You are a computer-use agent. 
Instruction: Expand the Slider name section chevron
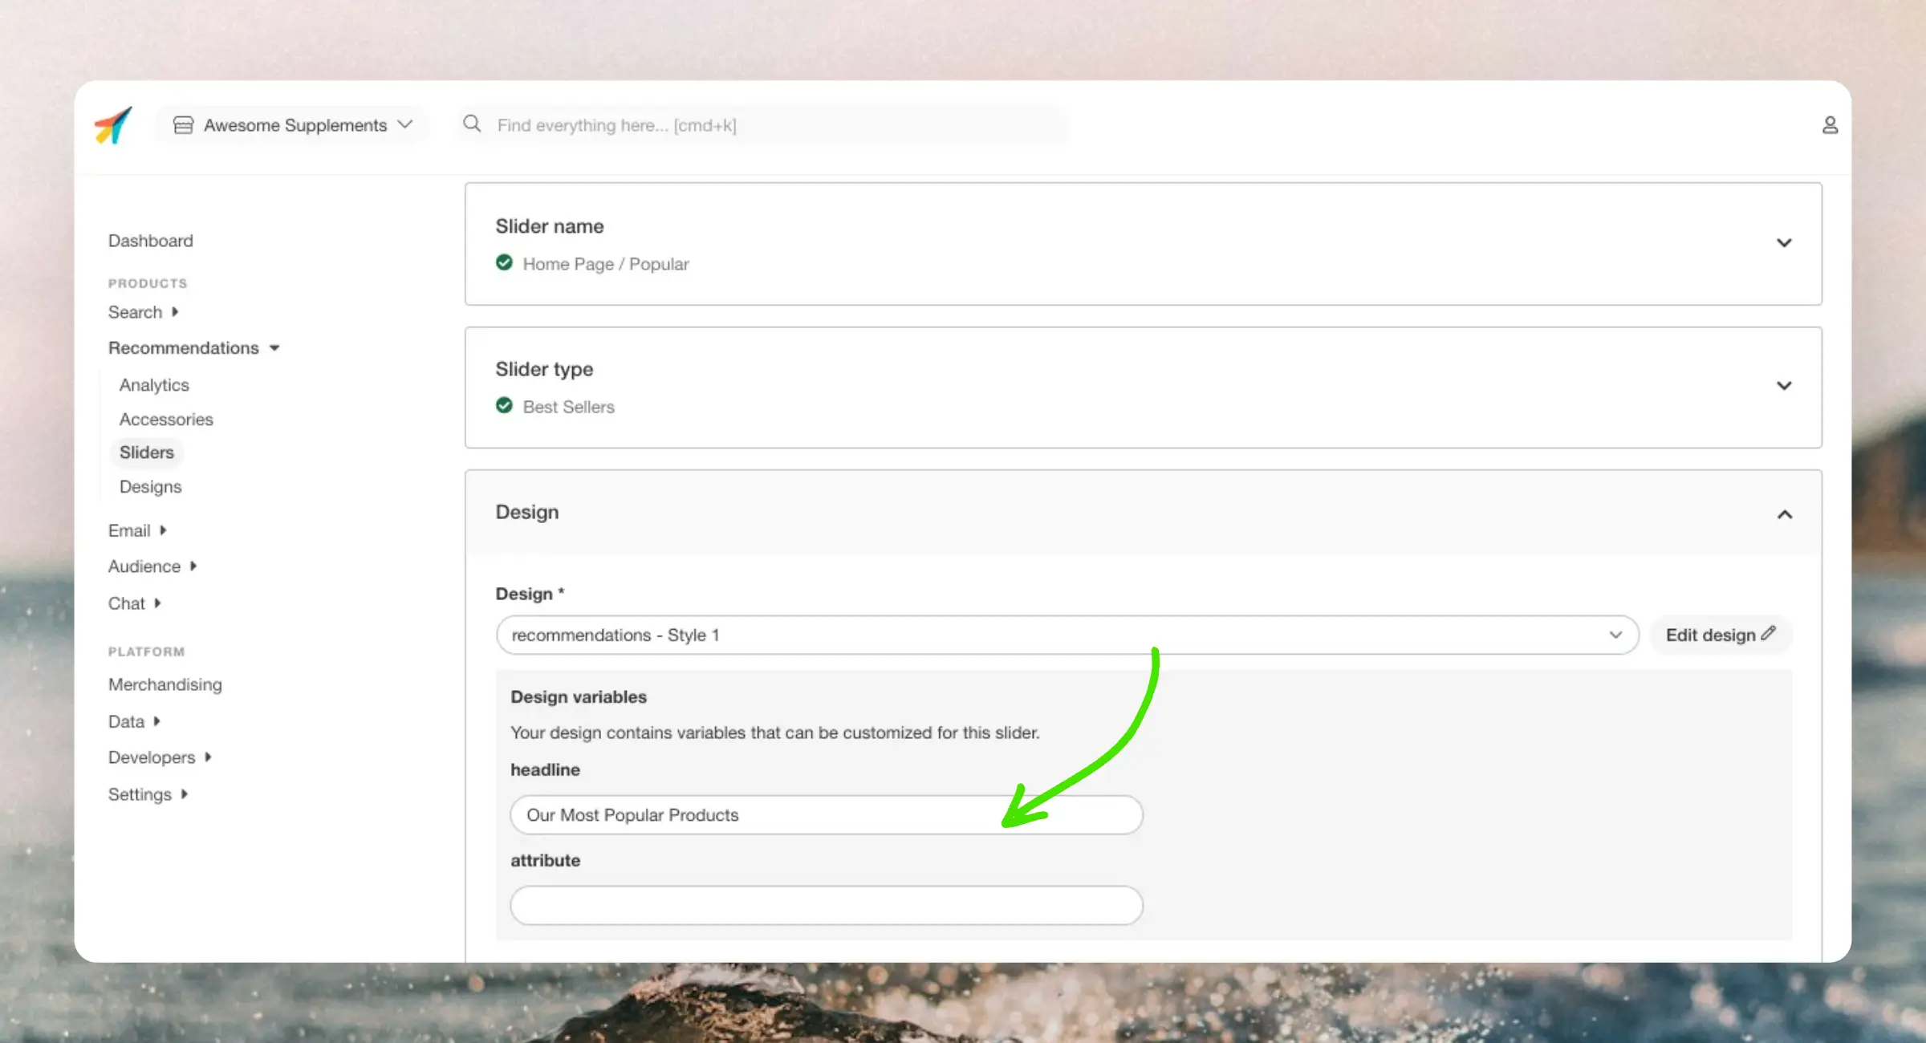pyautogui.click(x=1783, y=243)
